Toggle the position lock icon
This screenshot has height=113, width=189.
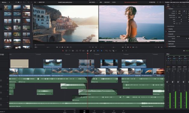94,51
